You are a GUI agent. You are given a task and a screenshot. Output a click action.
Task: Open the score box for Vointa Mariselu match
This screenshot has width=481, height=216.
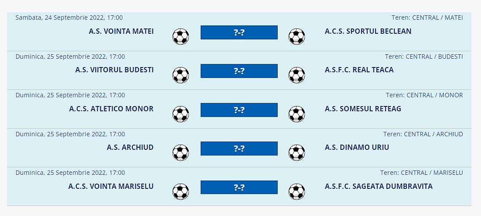(239, 188)
